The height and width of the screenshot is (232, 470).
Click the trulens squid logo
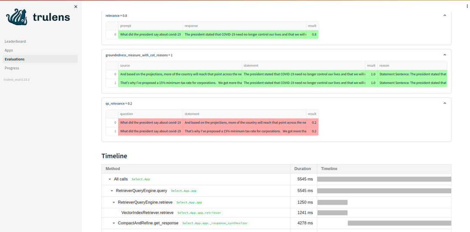[x=17, y=17]
